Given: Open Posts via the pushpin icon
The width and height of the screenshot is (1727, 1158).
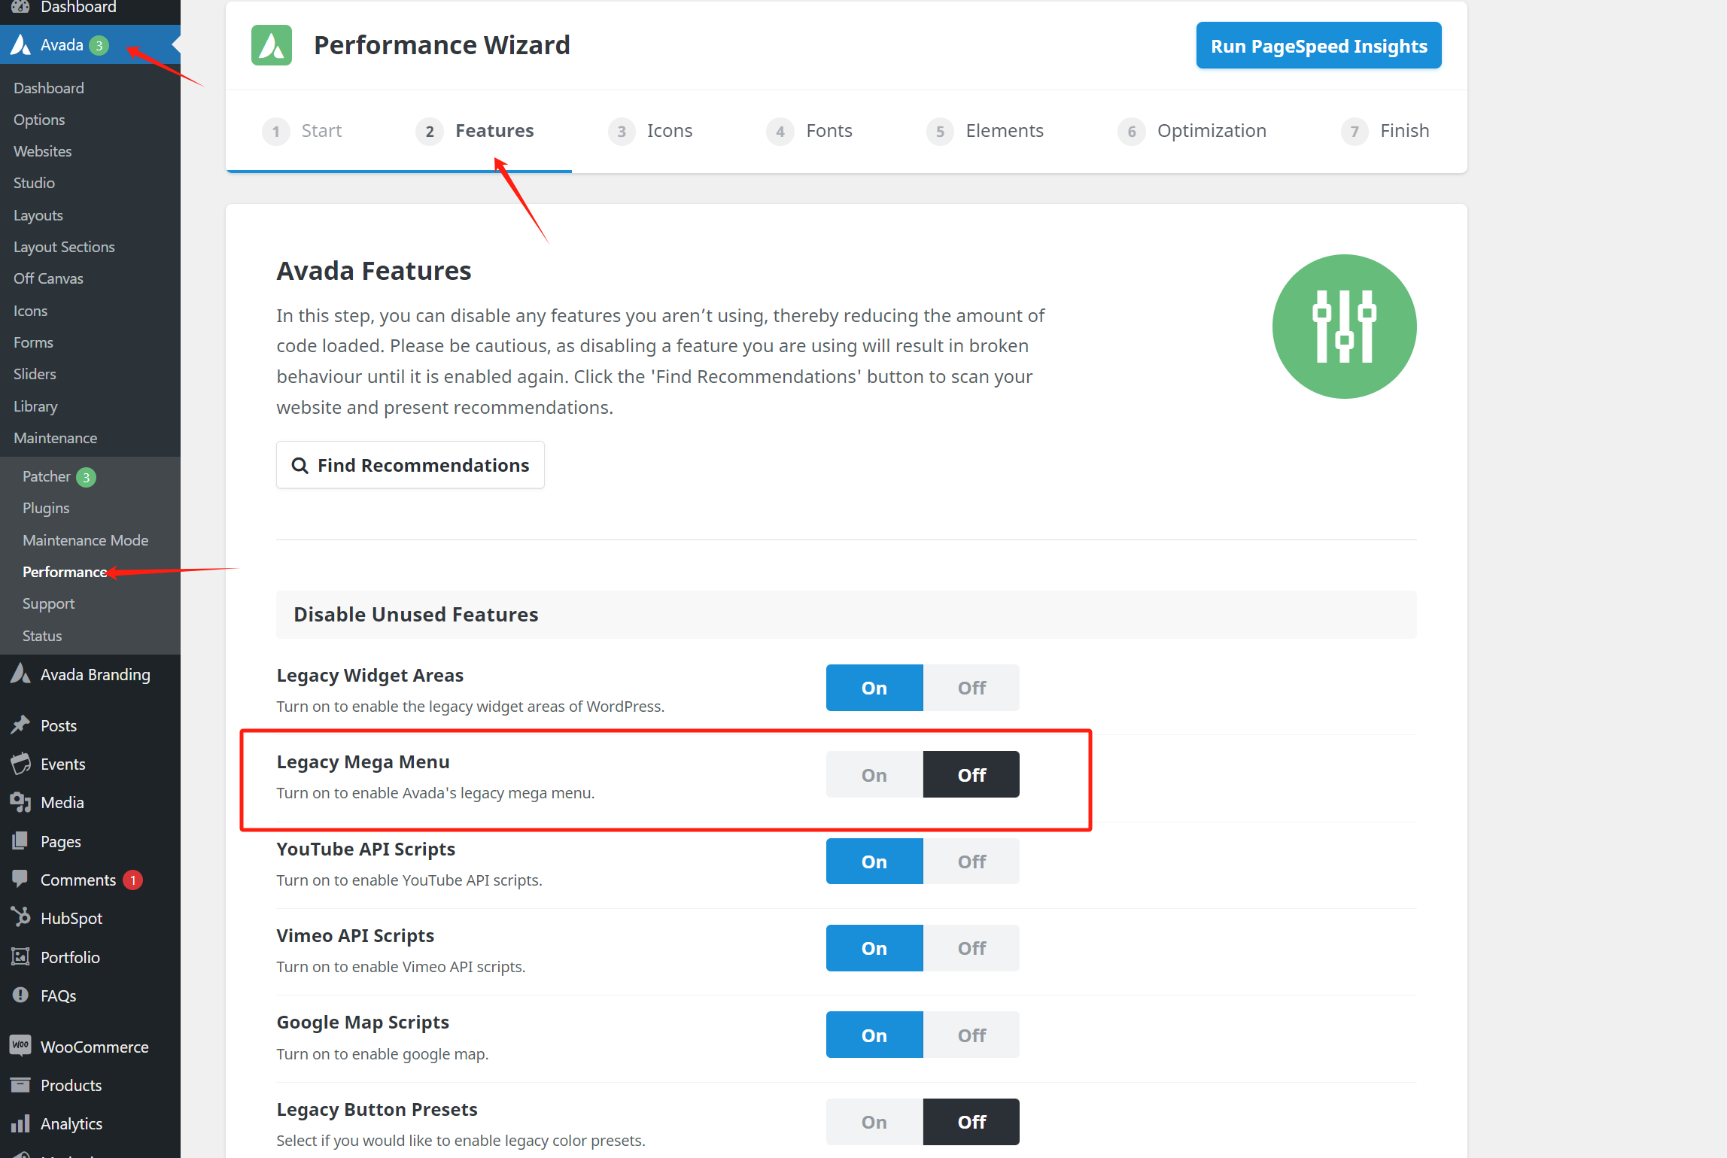Looking at the screenshot, I should [x=20, y=725].
